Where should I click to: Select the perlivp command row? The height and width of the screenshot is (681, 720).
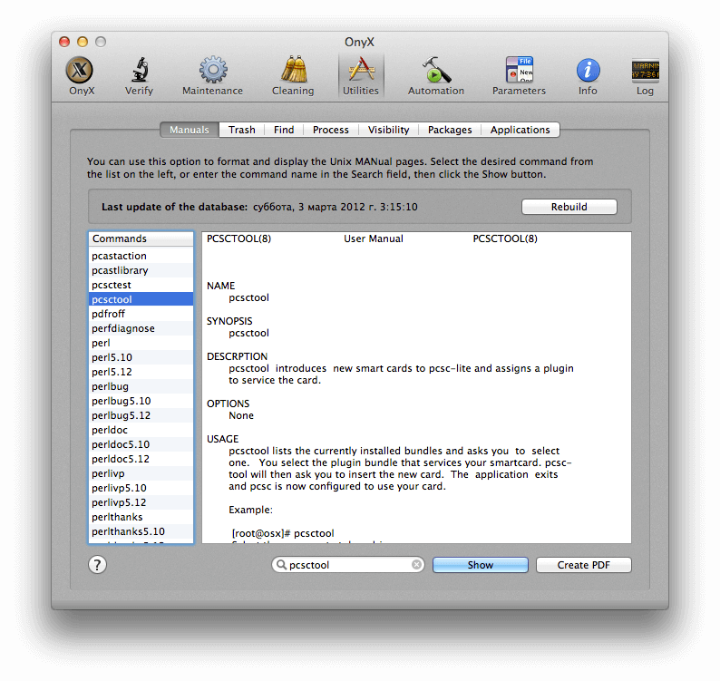pos(141,473)
